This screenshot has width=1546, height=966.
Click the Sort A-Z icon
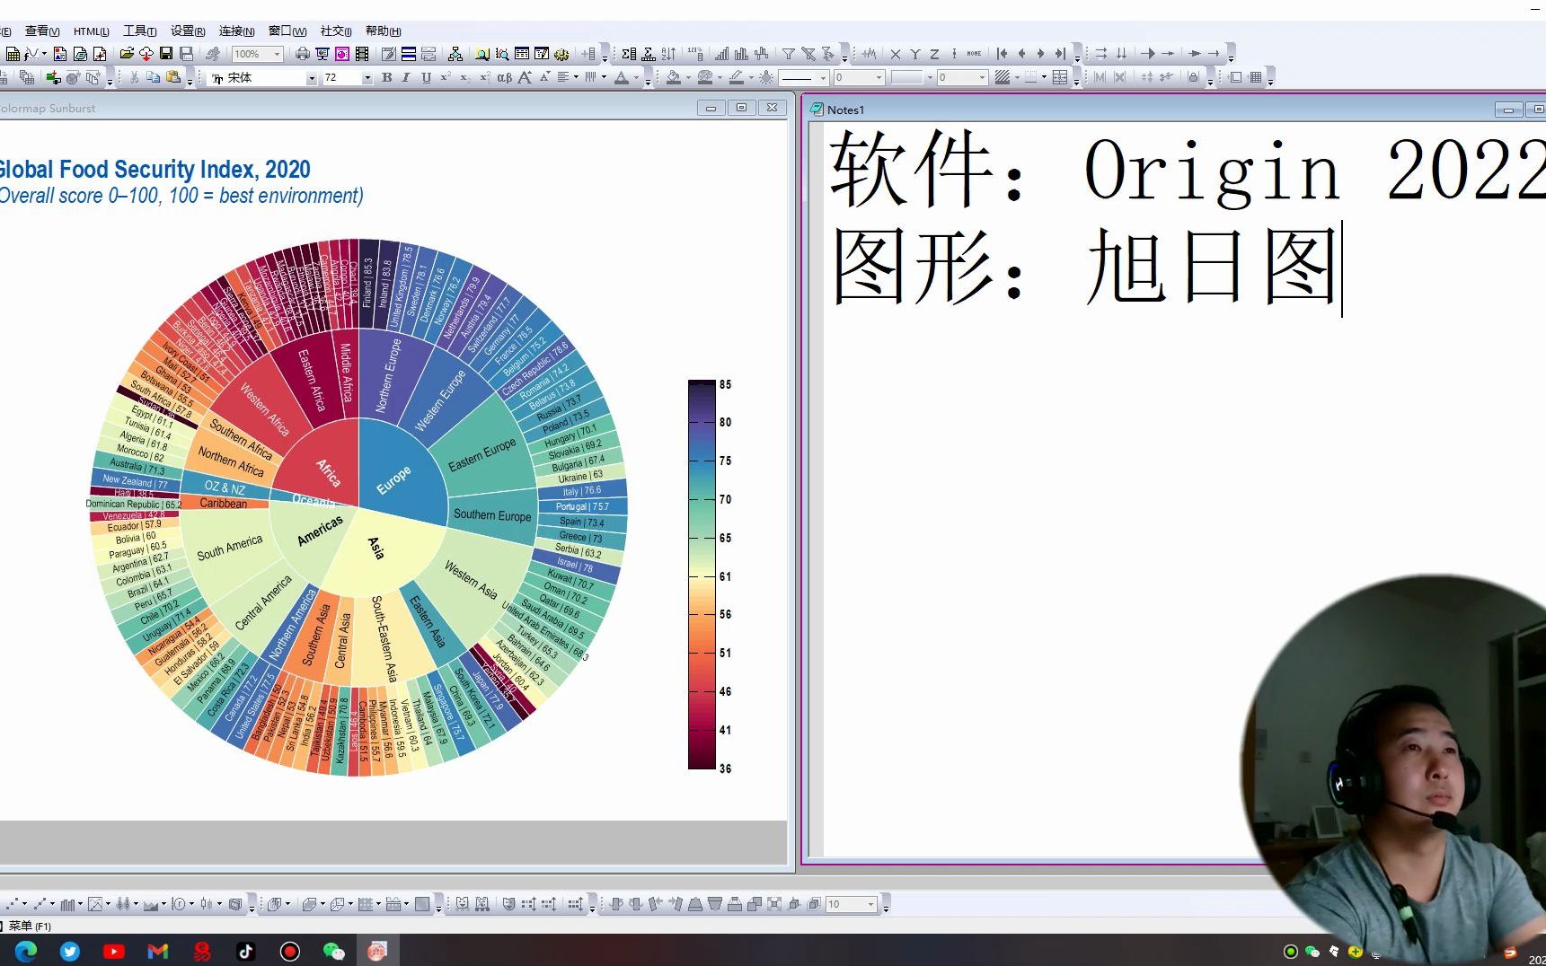(x=668, y=55)
